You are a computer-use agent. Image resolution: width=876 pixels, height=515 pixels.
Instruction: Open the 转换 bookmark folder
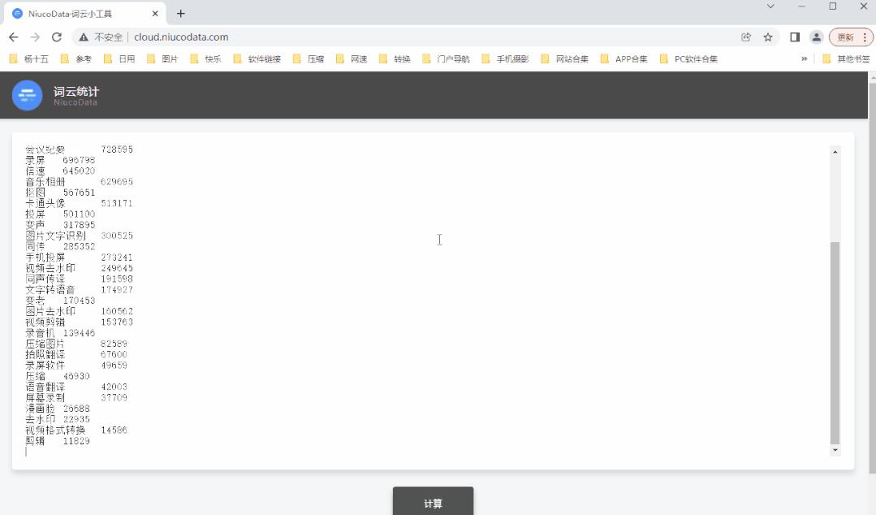395,58
